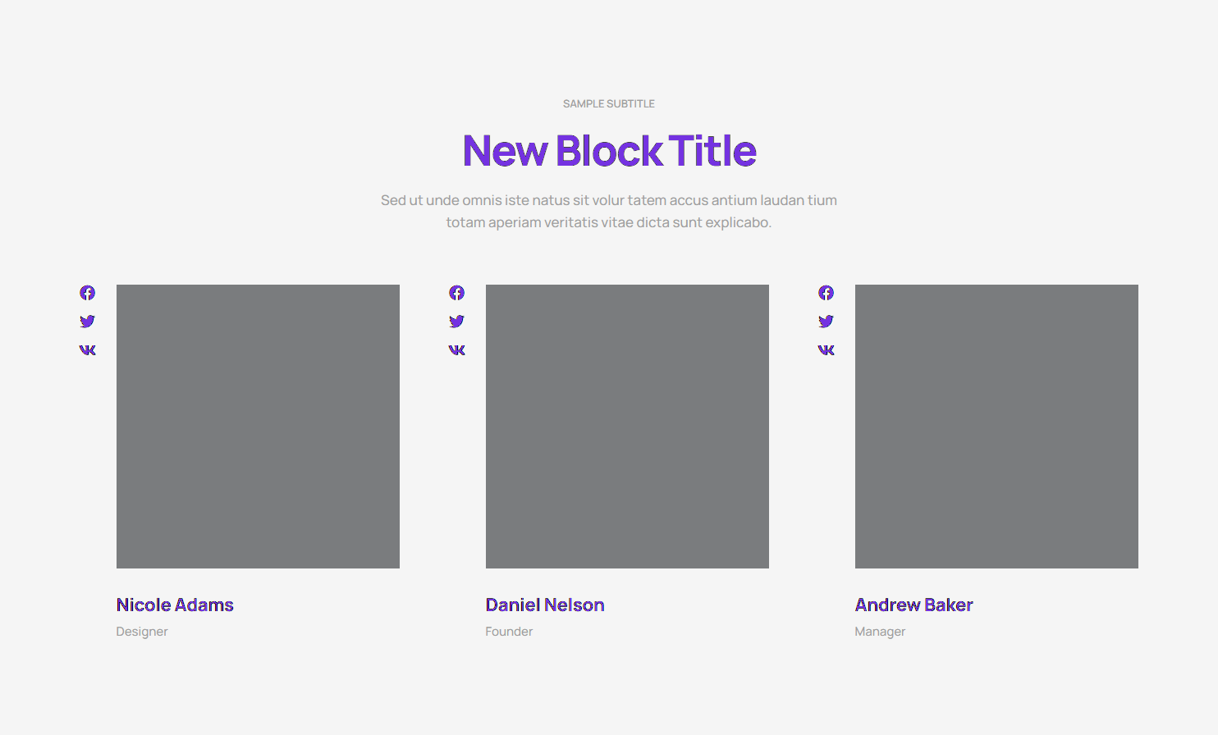
Task: Click the Andrew Baker name heading
Action: (x=913, y=605)
